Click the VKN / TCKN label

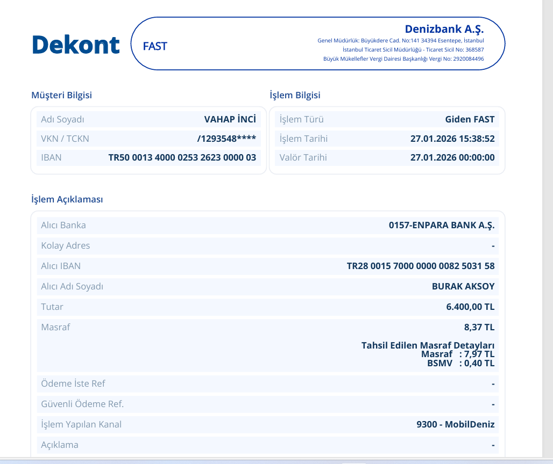(65, 139)
